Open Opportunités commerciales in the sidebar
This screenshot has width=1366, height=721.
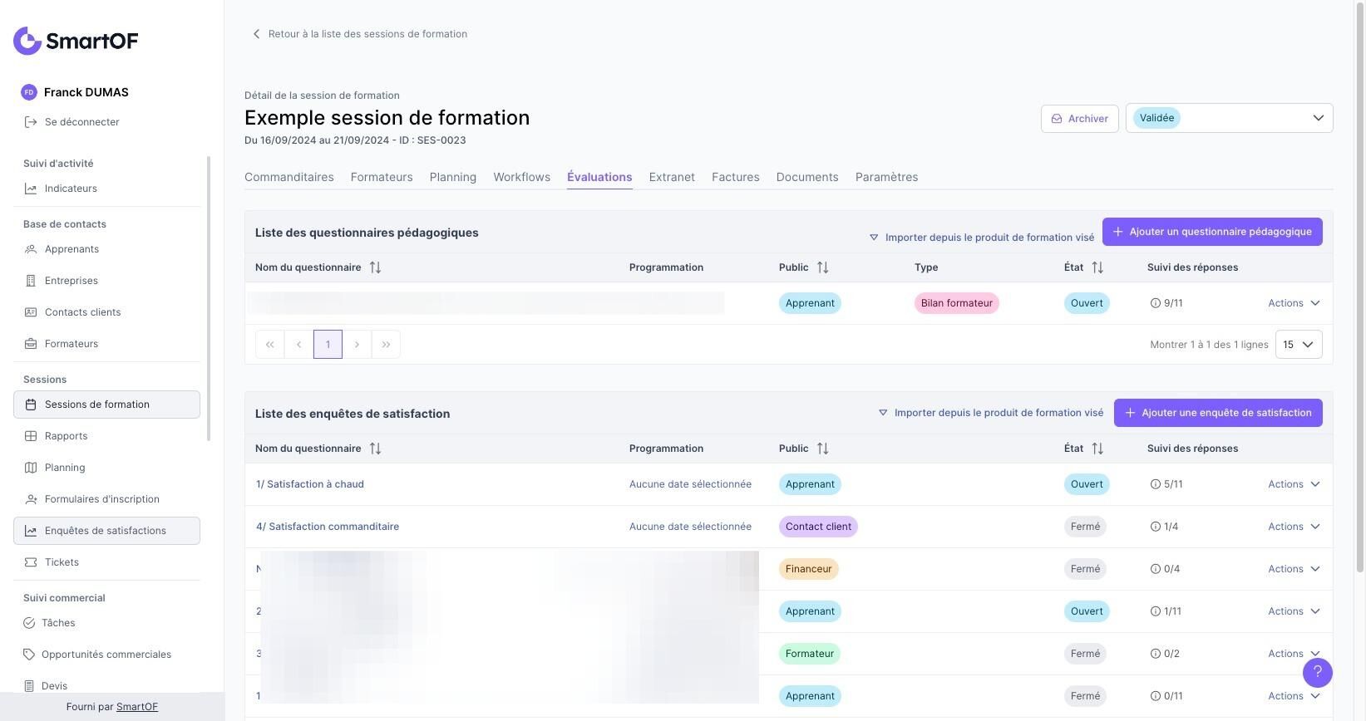106,655
